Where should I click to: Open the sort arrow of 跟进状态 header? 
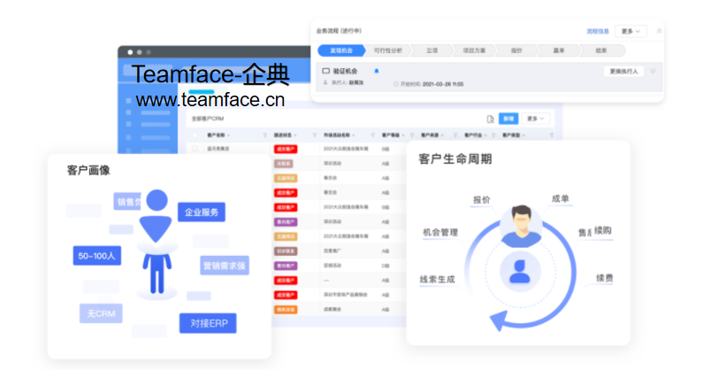[x=295, y=135]
